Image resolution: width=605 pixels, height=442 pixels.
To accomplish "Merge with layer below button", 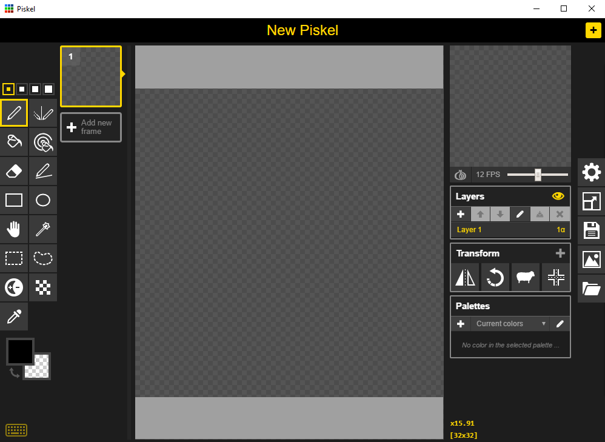I will point(540,214).
